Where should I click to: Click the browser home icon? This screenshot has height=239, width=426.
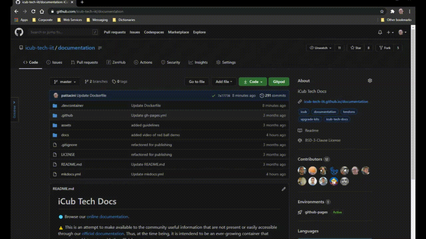pos(42,11)
